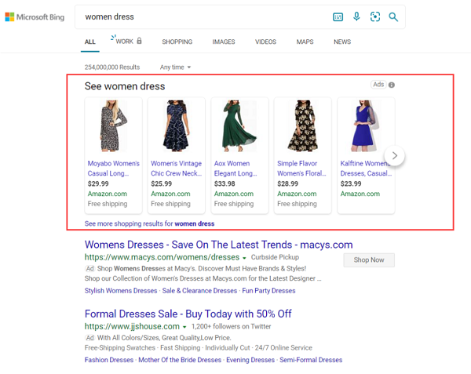Switch to the MAPS tab
Viewport: 471px width, 374px height.
(x=305, y=42)
